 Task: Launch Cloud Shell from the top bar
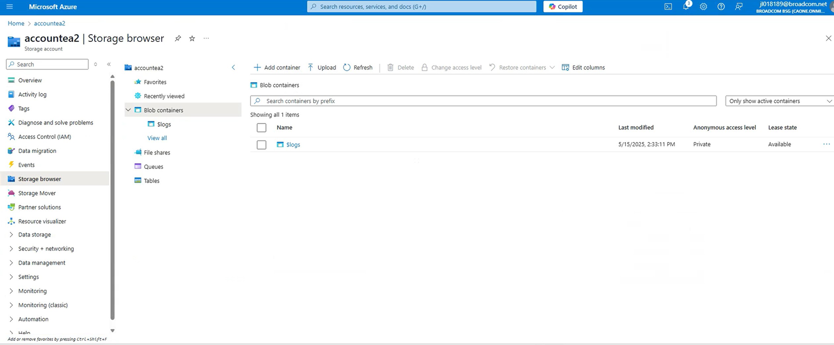click(x=668, y=7)
